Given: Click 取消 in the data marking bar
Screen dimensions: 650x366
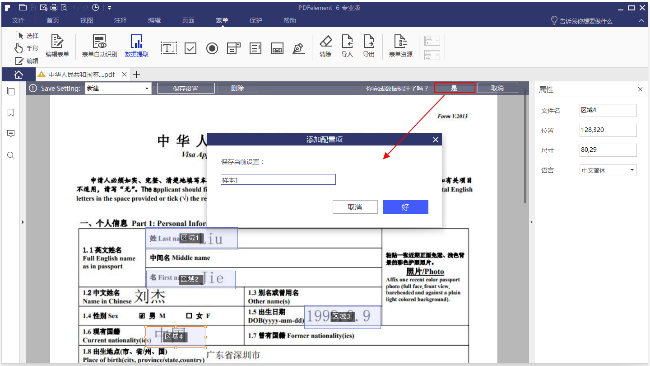Looking at the screenshot, I should [497, 88].
